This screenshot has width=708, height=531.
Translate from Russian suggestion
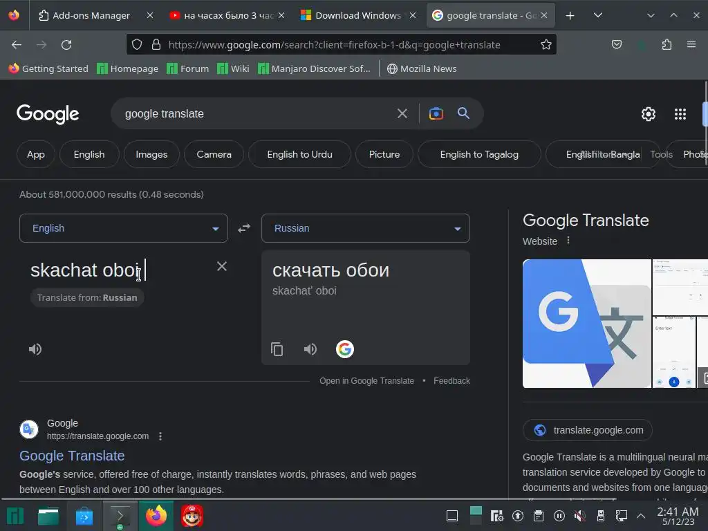(87, 297)
